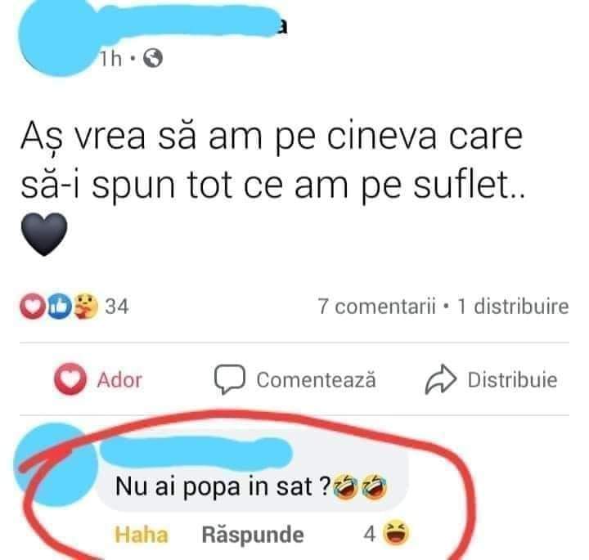Screen dimensions: 589x560
Task: Click the commenter's profile picture
Action: pyautogui.click(x=56, y=464)
